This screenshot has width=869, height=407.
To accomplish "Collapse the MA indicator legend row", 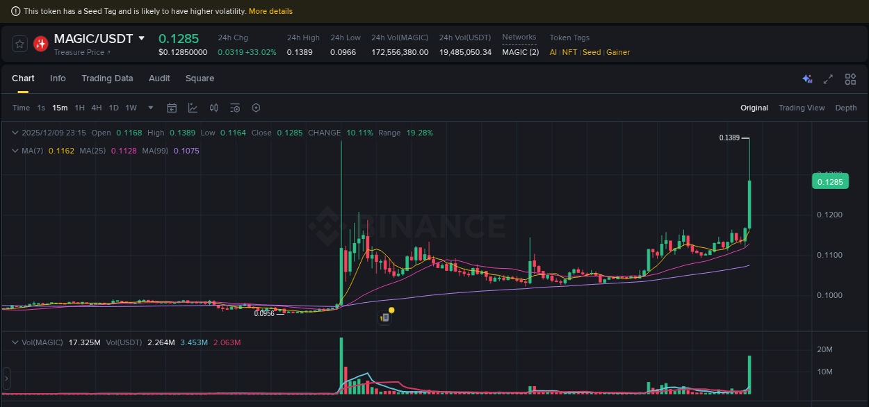I will [15, 151].
